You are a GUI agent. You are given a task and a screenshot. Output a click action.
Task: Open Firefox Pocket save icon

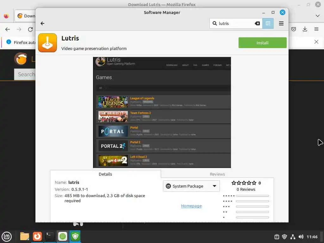[293, 29]
